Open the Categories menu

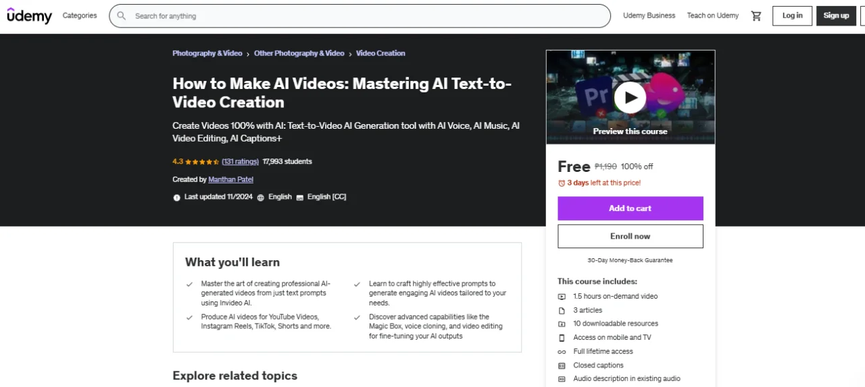click(80, 16)
